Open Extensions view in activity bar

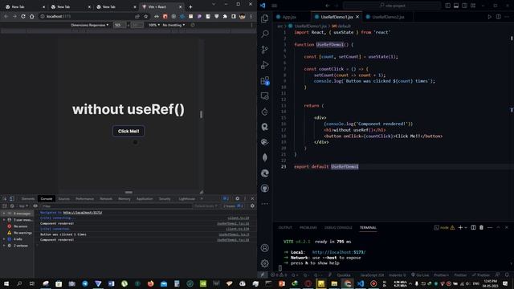pyautogui.click(x=265, y=80)
